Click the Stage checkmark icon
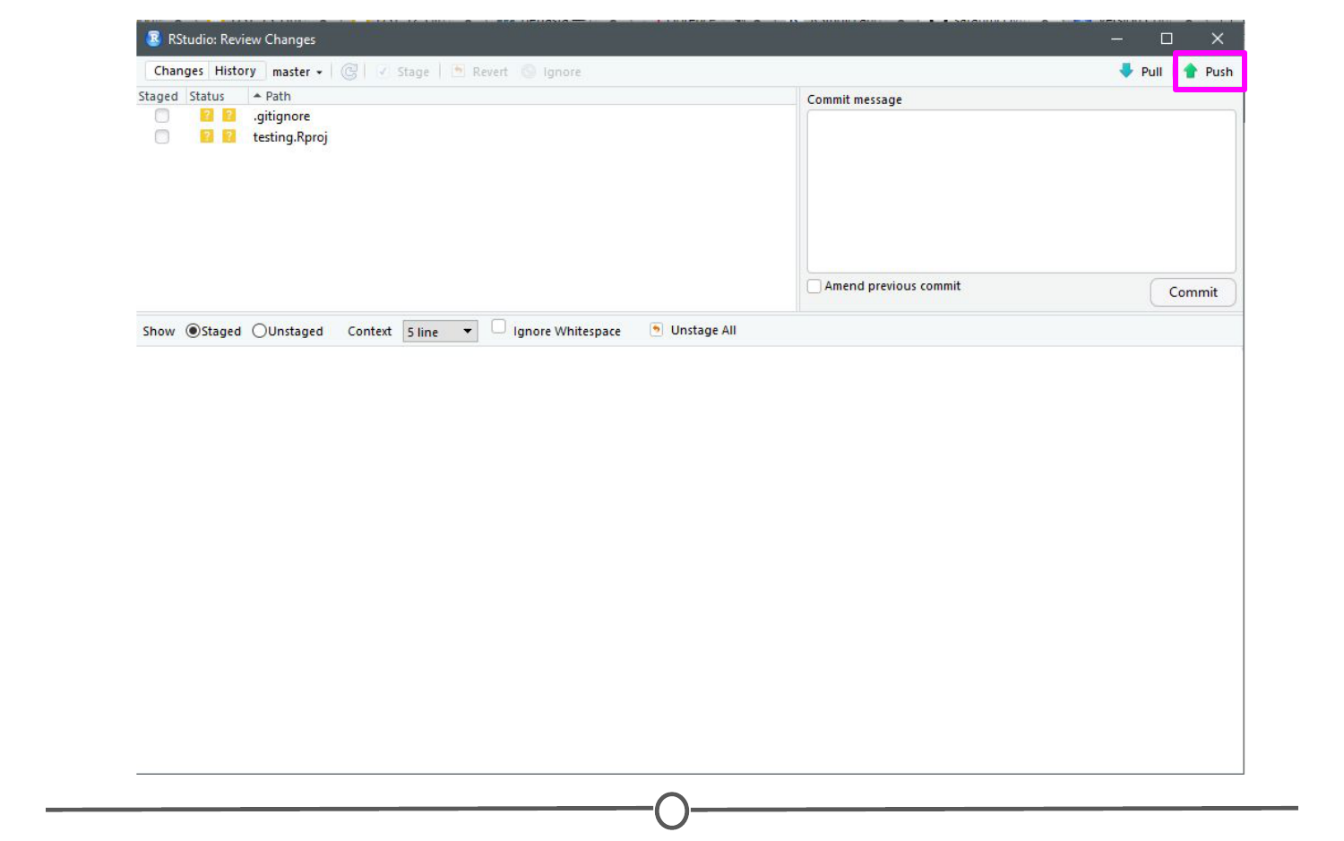Image resolution: width=1344 pixels, height=841 pixels. pyautogui.click(x=383, y=72)
